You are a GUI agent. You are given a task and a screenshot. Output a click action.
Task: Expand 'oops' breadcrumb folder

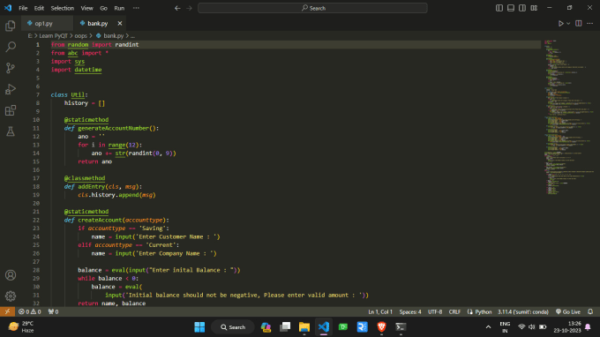click(x=81, y=35)
